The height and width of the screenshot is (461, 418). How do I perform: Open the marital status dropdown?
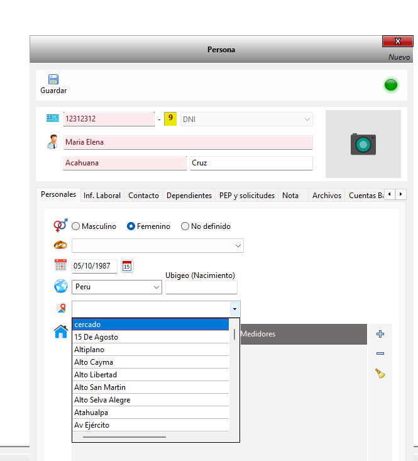tap(158, 245)
